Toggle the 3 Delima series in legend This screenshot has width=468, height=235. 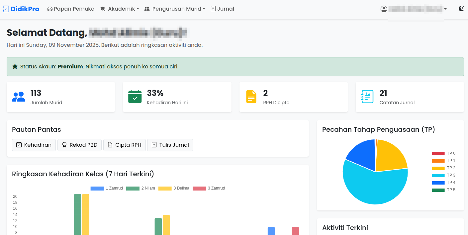point(175,188)
